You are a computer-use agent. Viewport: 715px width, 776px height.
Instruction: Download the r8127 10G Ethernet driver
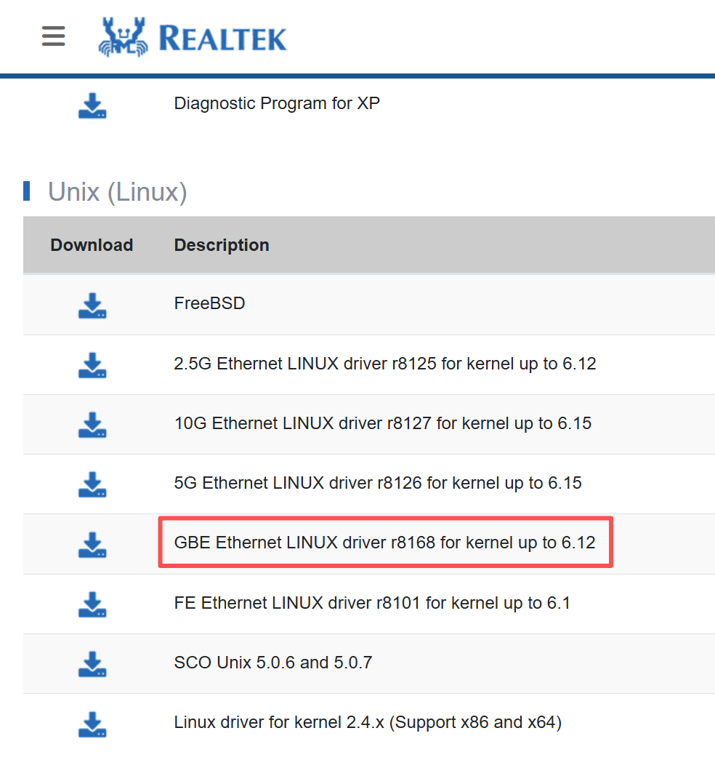click(x=92, y=425)
